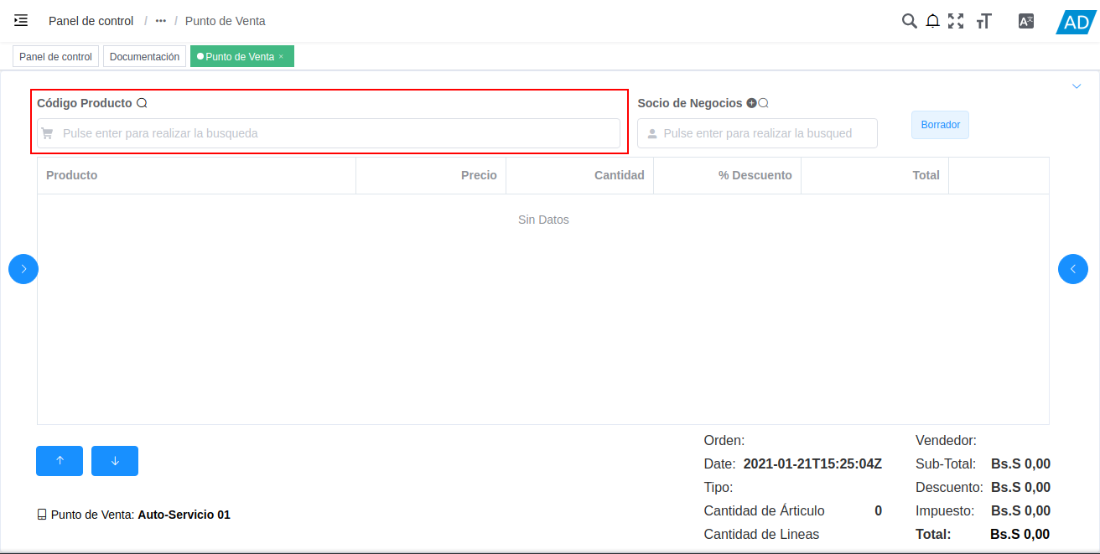The width and height of the screenshot is (1100, 554).
Task: Focus the Socio de Negocios search field
Action: [x=757, y=133]
